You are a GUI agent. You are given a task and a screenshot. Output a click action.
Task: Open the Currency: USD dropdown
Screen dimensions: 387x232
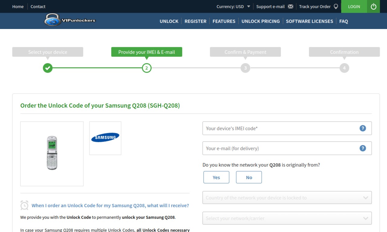[233, 6]
